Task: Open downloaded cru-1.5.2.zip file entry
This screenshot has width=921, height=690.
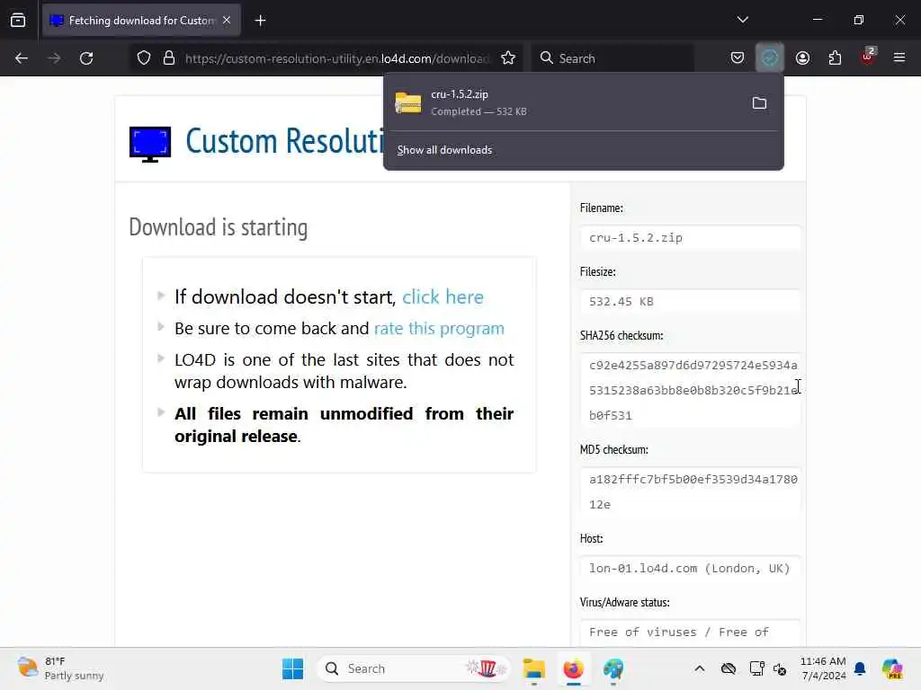Action: 565,102
